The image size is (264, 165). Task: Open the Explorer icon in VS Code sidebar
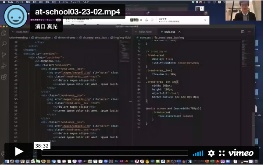click(x=4, y=33)
